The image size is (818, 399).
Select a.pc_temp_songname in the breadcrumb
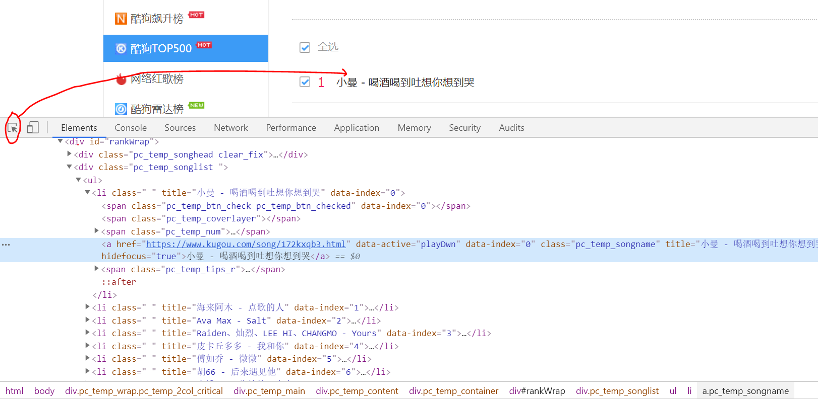pyautogui.click(x=745, y=391)
